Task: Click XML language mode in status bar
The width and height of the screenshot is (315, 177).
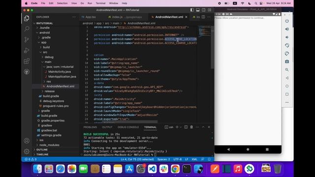Action: pyautogui.click(x=194, y=159)
